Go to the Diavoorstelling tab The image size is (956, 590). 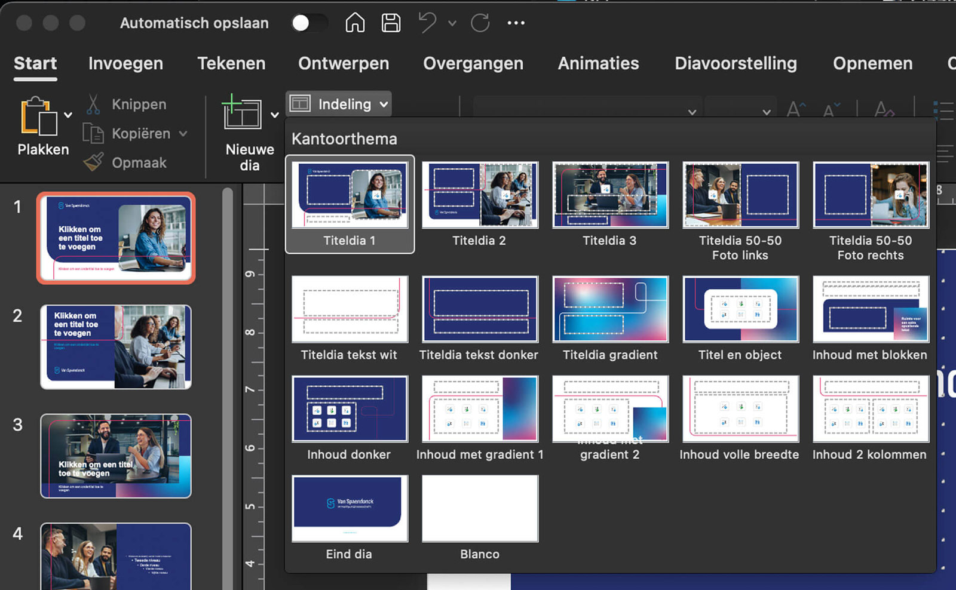736,63
